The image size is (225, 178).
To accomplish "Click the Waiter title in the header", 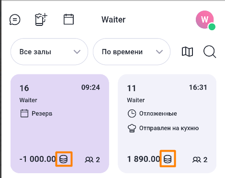I will pyautogui.click(x=113, y=20).
